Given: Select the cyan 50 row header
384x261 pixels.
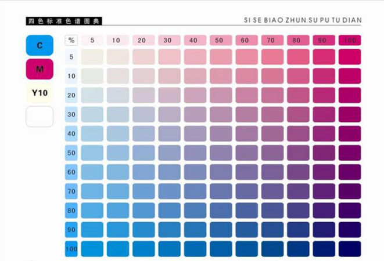Looking at the screenshot, I should [x=71, y=153].
